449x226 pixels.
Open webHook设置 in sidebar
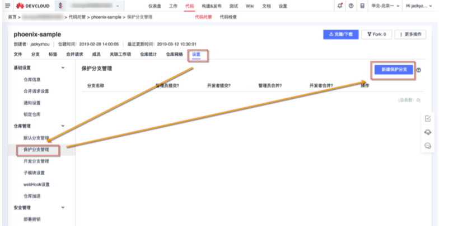click(x=36, y=185)
